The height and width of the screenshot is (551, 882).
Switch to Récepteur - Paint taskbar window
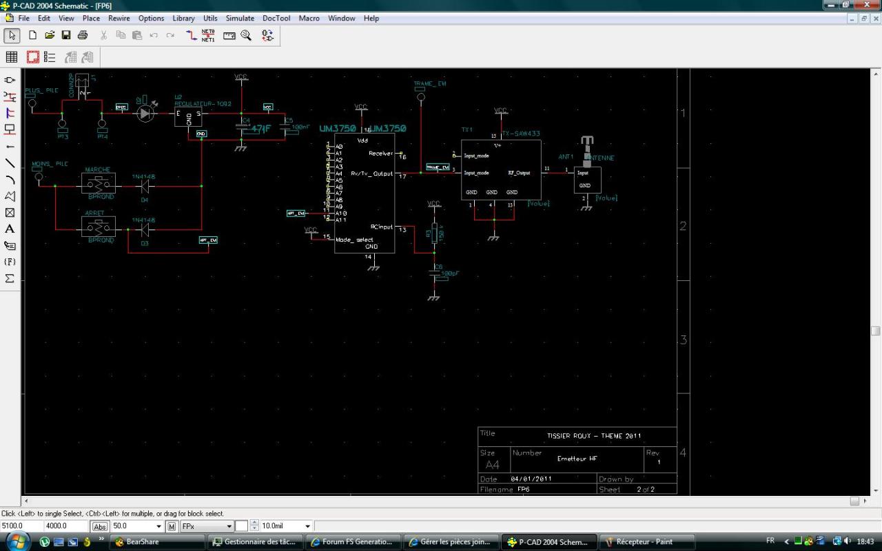coord(645,542)
